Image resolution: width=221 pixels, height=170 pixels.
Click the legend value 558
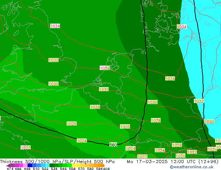[72, 169]
